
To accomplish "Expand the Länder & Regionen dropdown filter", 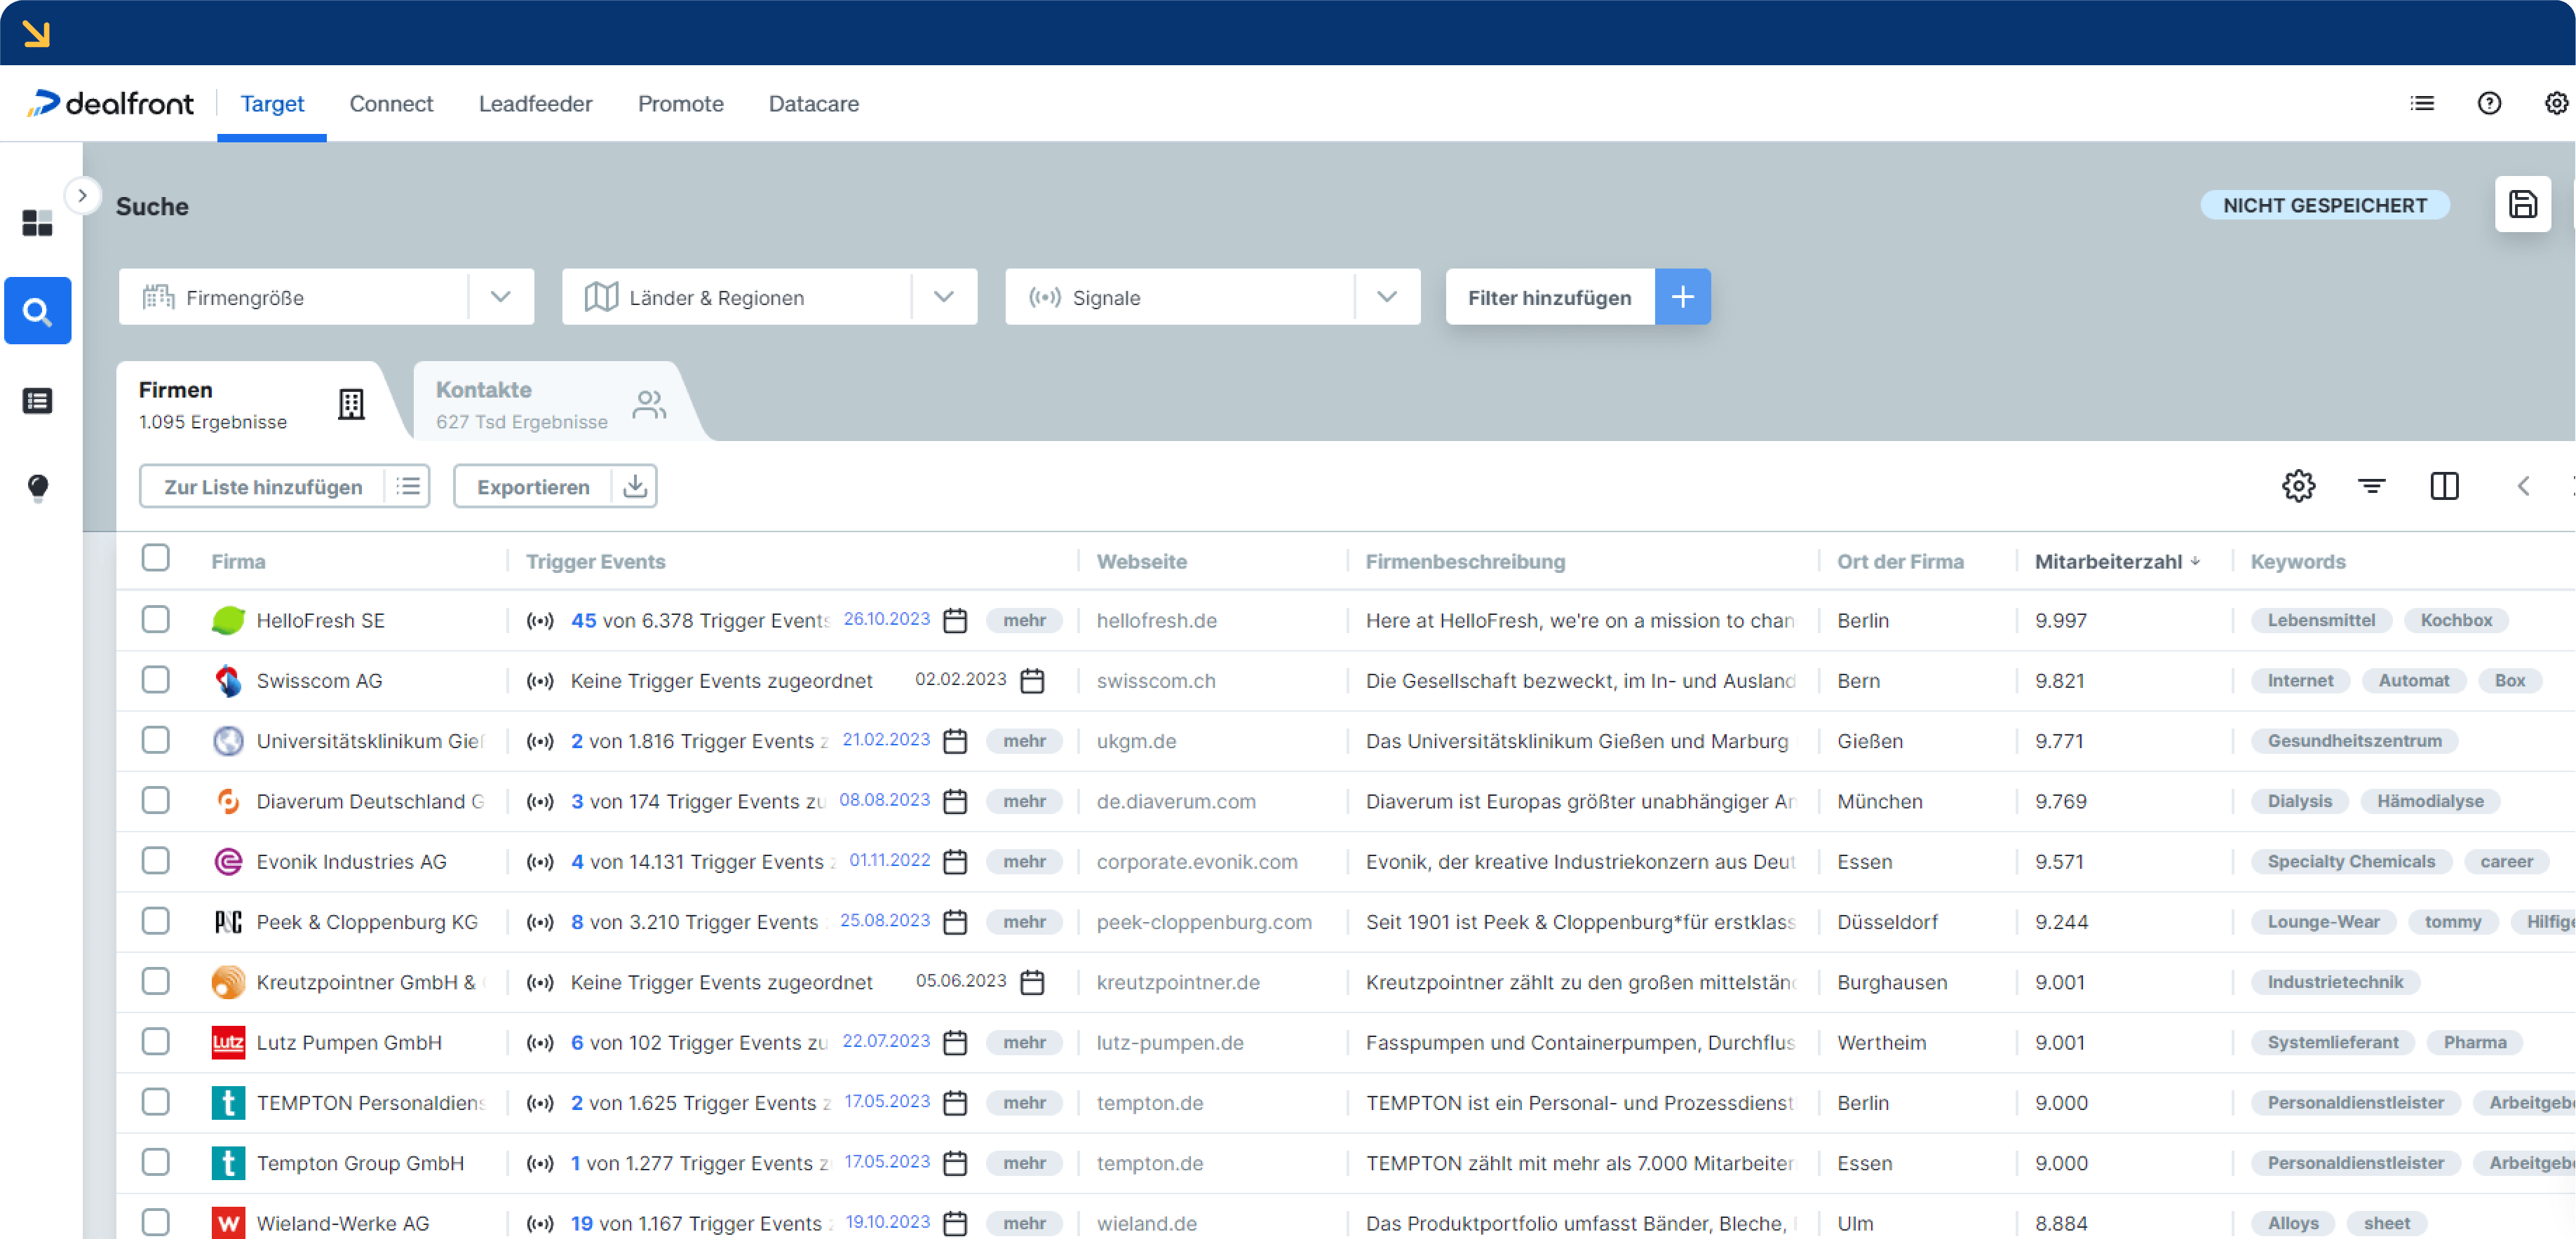I will click(945, 296).
